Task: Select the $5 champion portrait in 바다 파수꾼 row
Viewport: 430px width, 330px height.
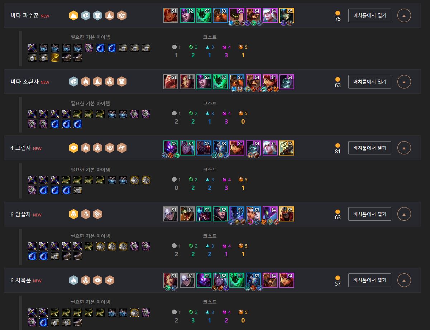Action: coord(286,15)
